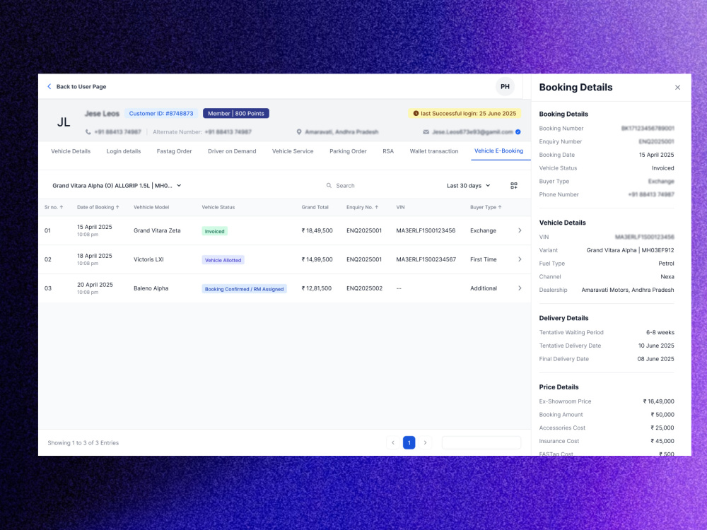Click grand total ₹ 12,81,500
707x530 pixels.
(317, 288)
